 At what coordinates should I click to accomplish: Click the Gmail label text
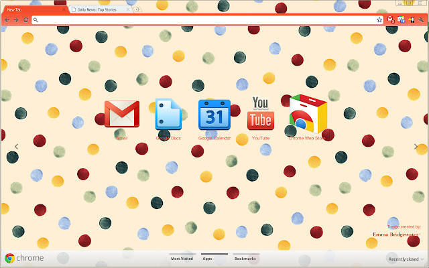click(122, 138)
